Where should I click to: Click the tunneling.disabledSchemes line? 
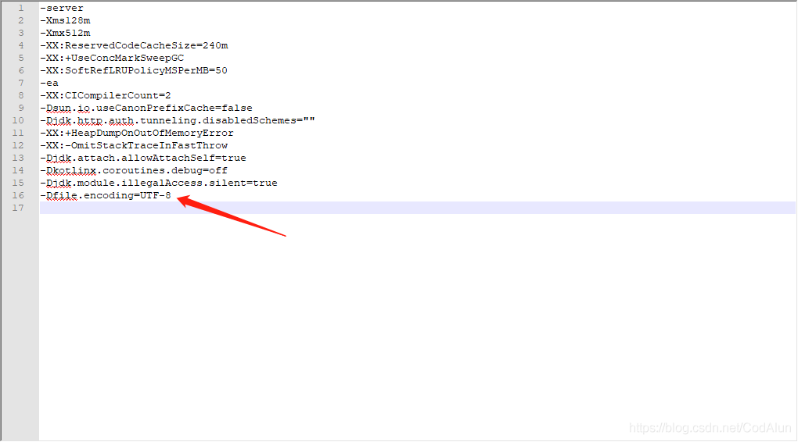coord(178,120)
